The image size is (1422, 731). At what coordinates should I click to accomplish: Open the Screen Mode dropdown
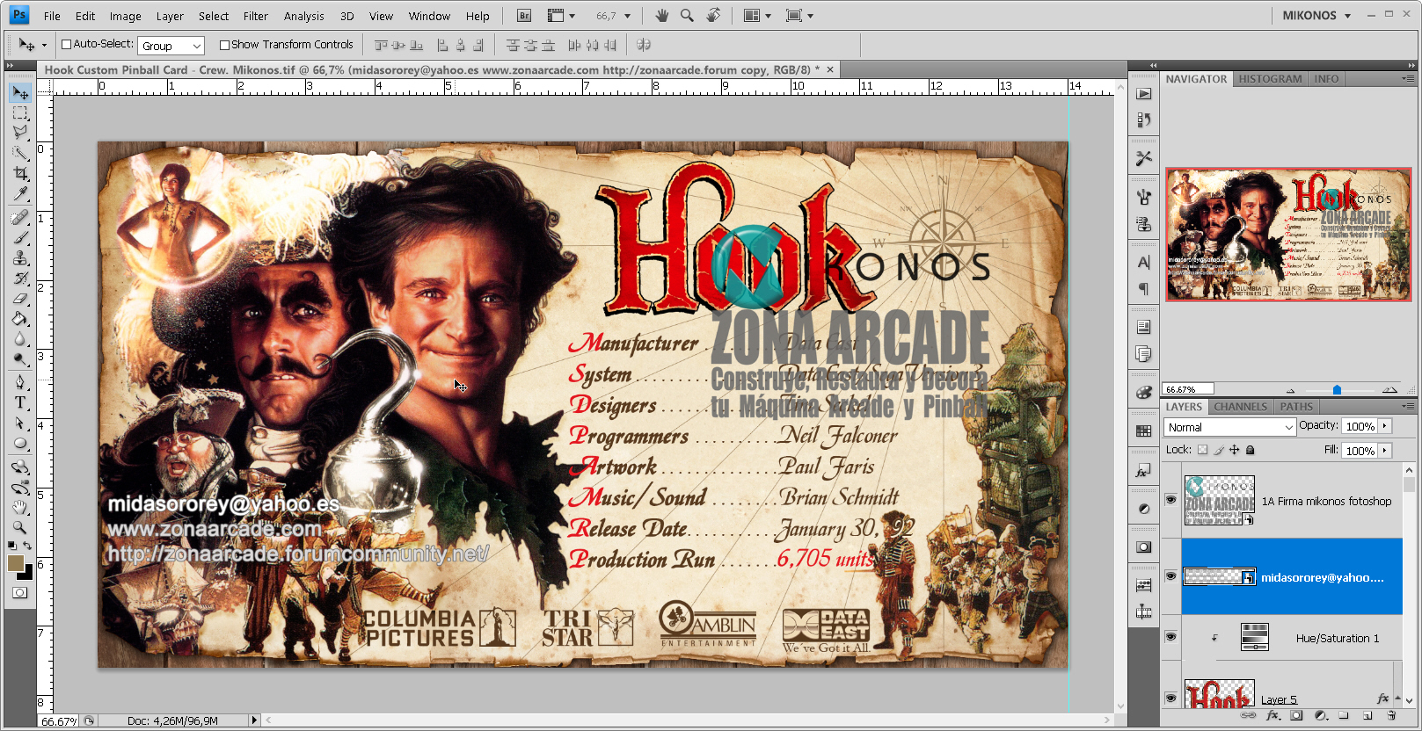point(799,16)
